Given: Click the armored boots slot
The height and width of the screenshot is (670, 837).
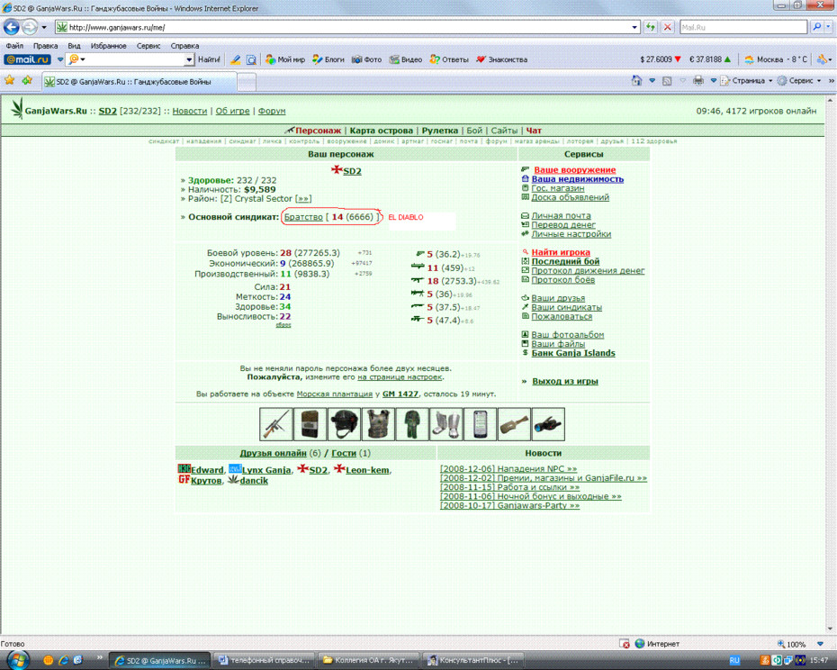Looking at the screenshot, I should [446, 424].
